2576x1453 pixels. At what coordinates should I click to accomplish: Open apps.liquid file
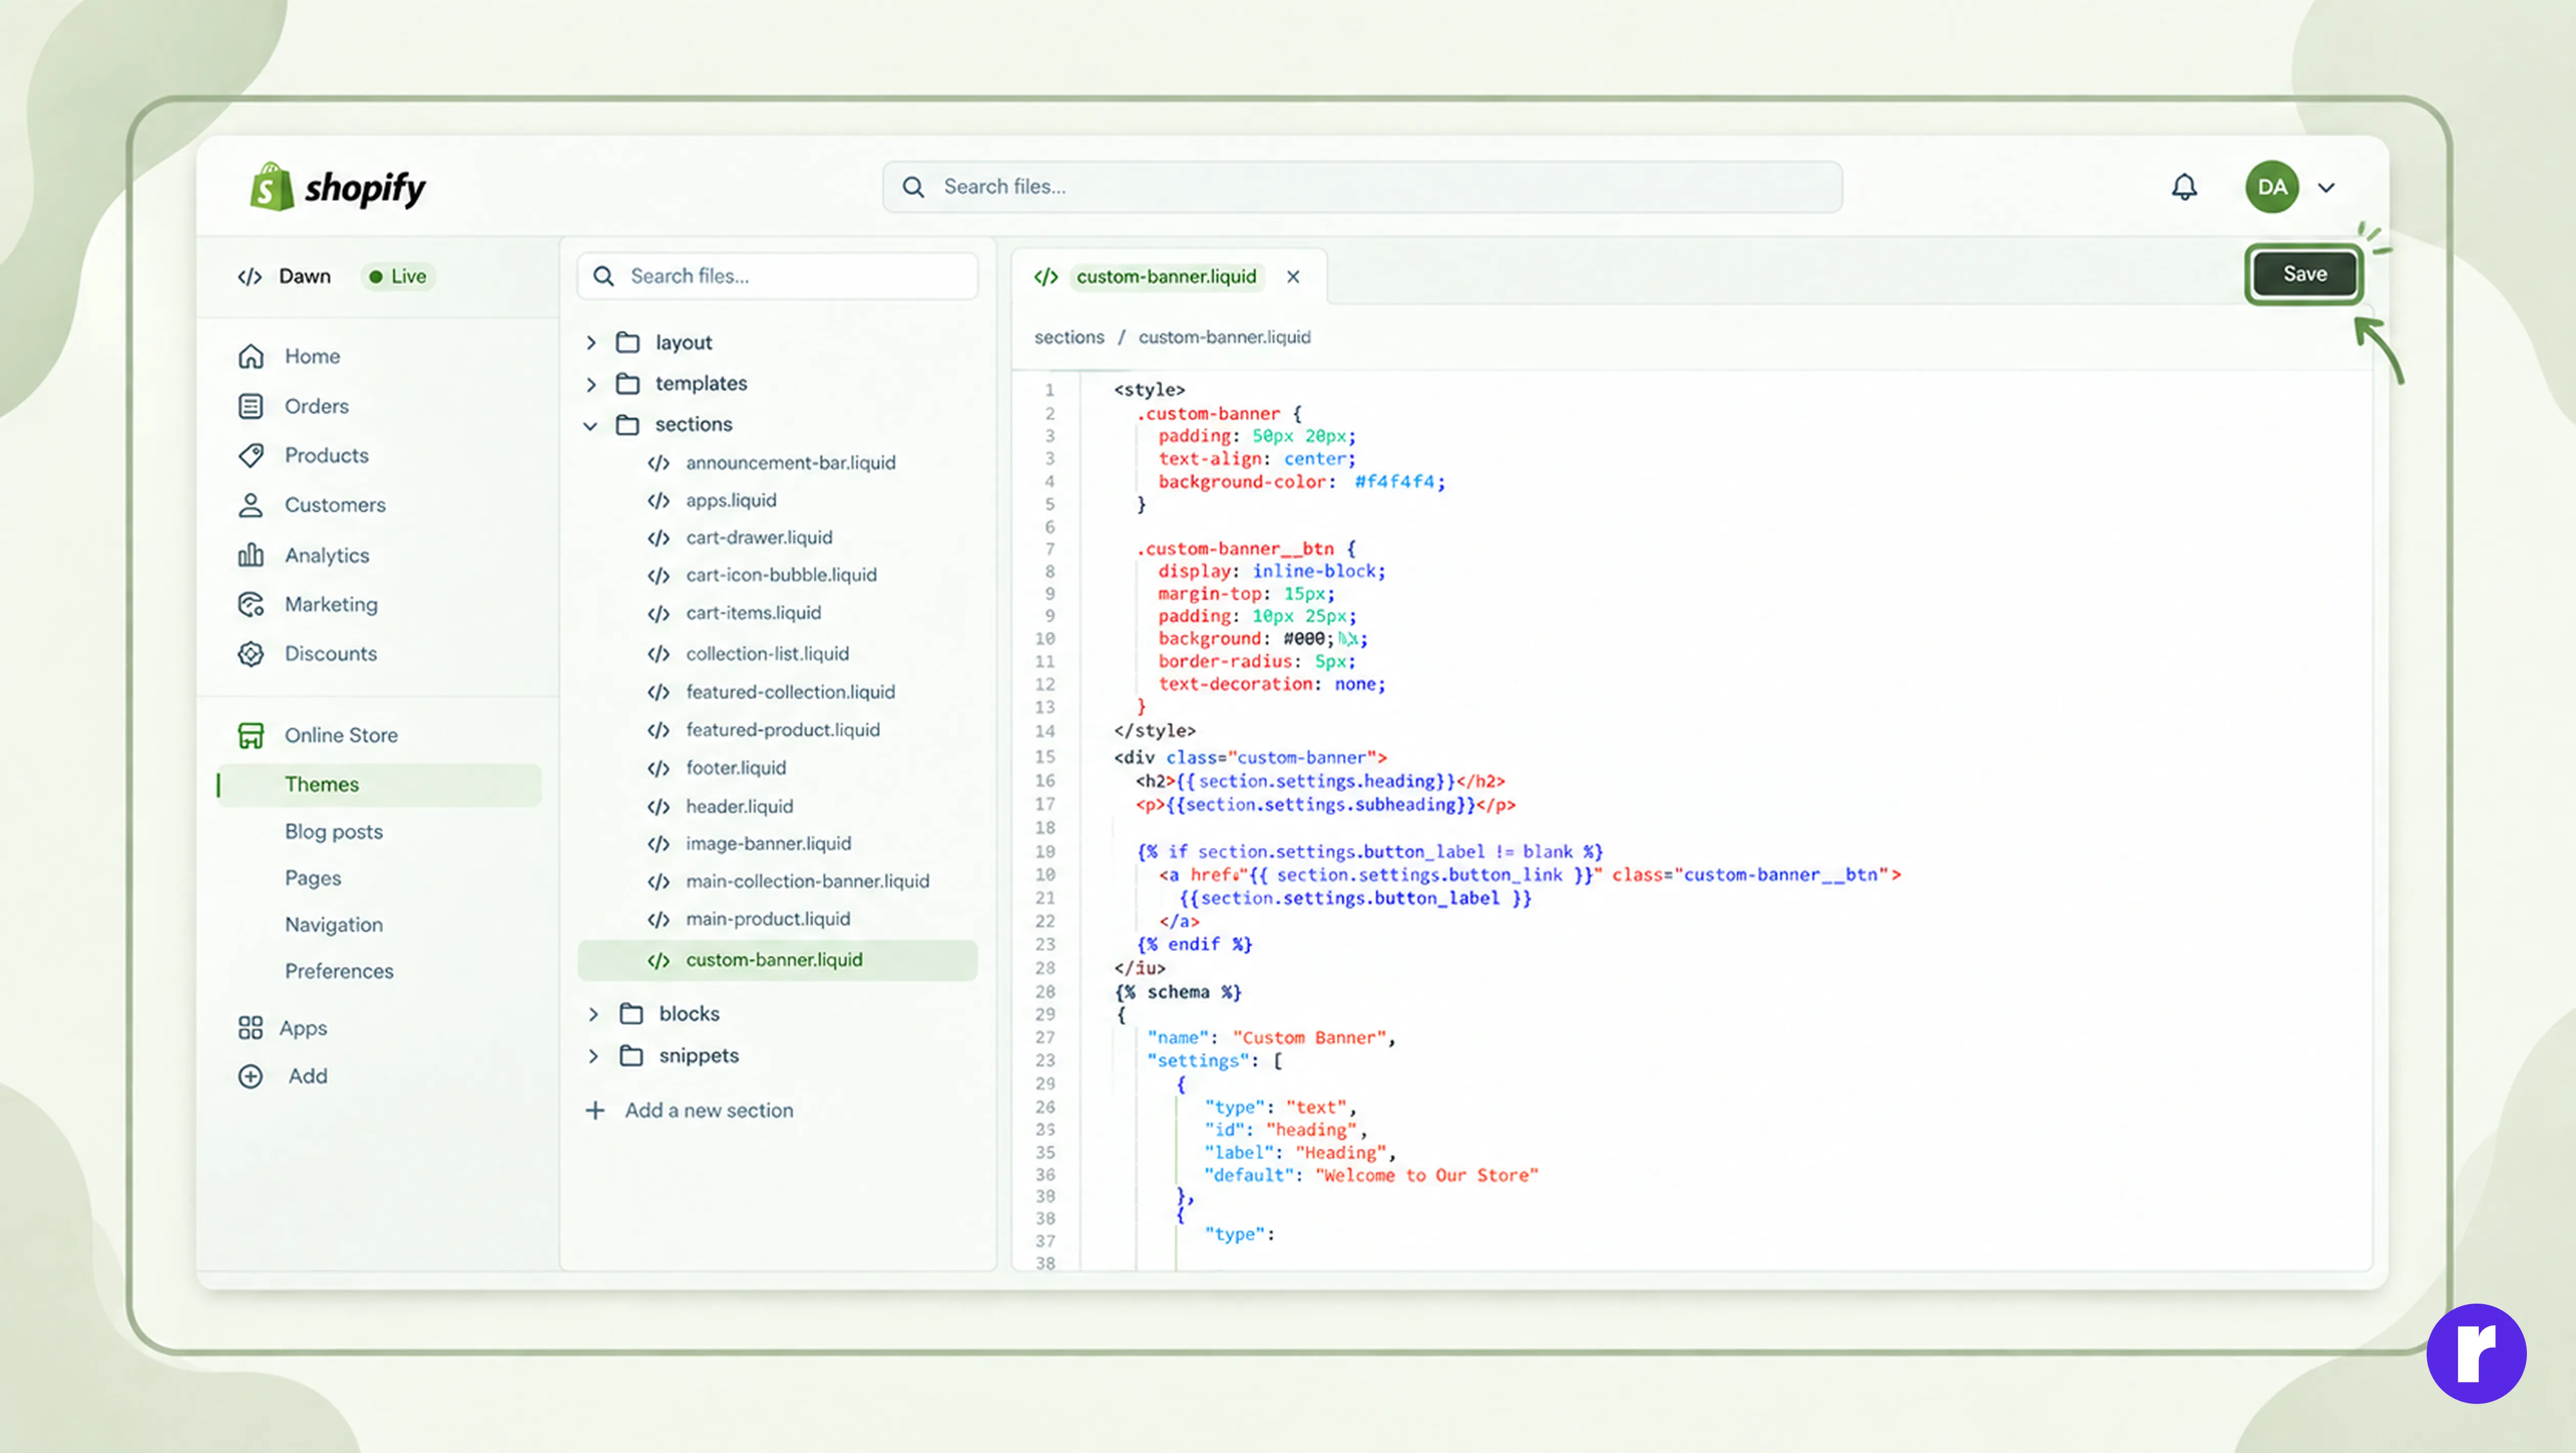coord(730,500)
